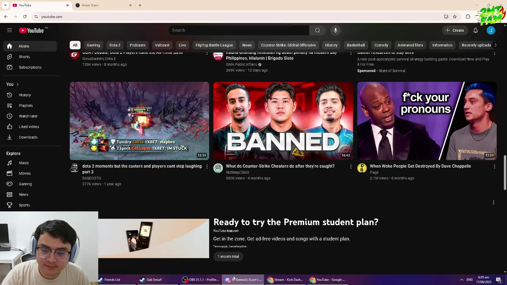Open new browser tab
507x285 pixels.
140,5
